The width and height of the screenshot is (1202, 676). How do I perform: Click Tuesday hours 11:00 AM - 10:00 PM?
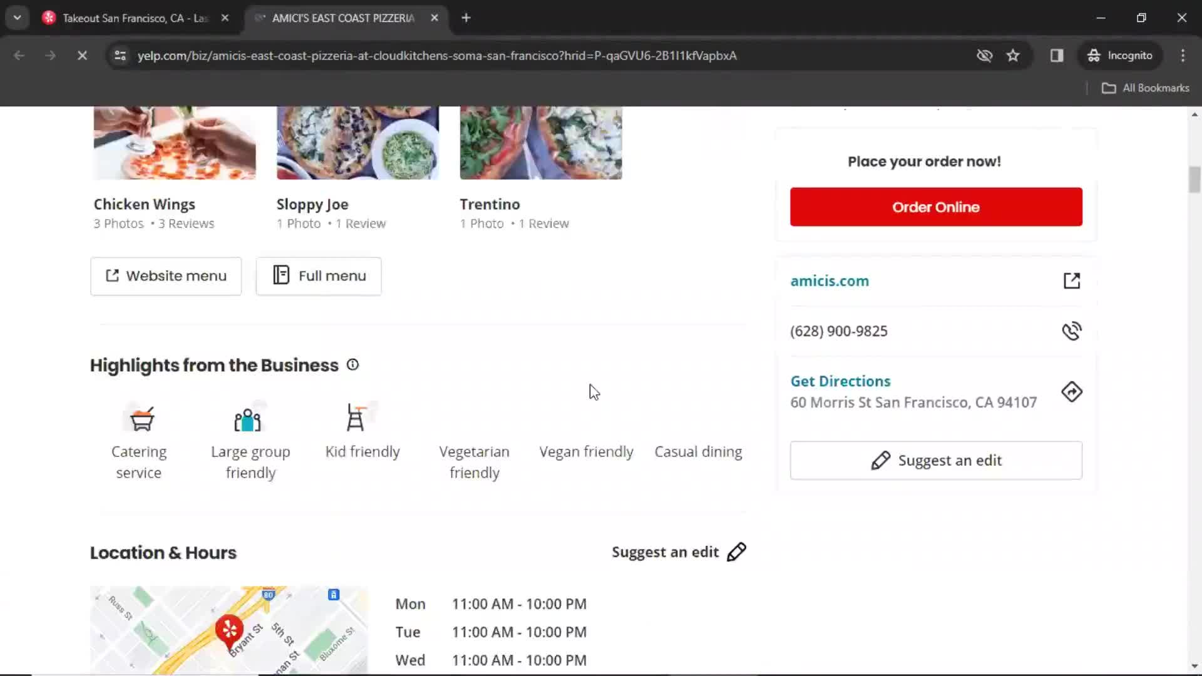coord(519,632)
